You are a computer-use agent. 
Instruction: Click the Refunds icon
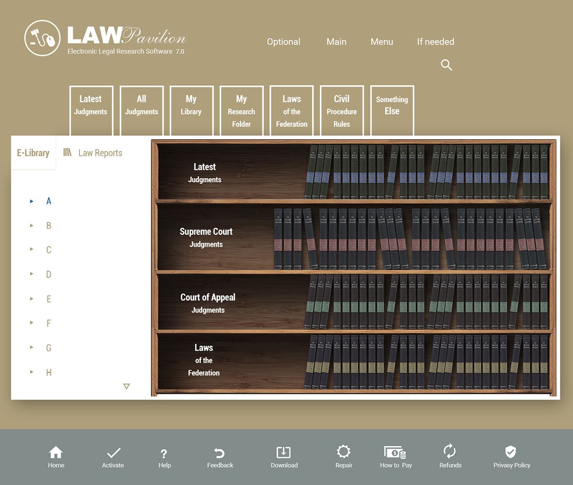click(450, 451)
